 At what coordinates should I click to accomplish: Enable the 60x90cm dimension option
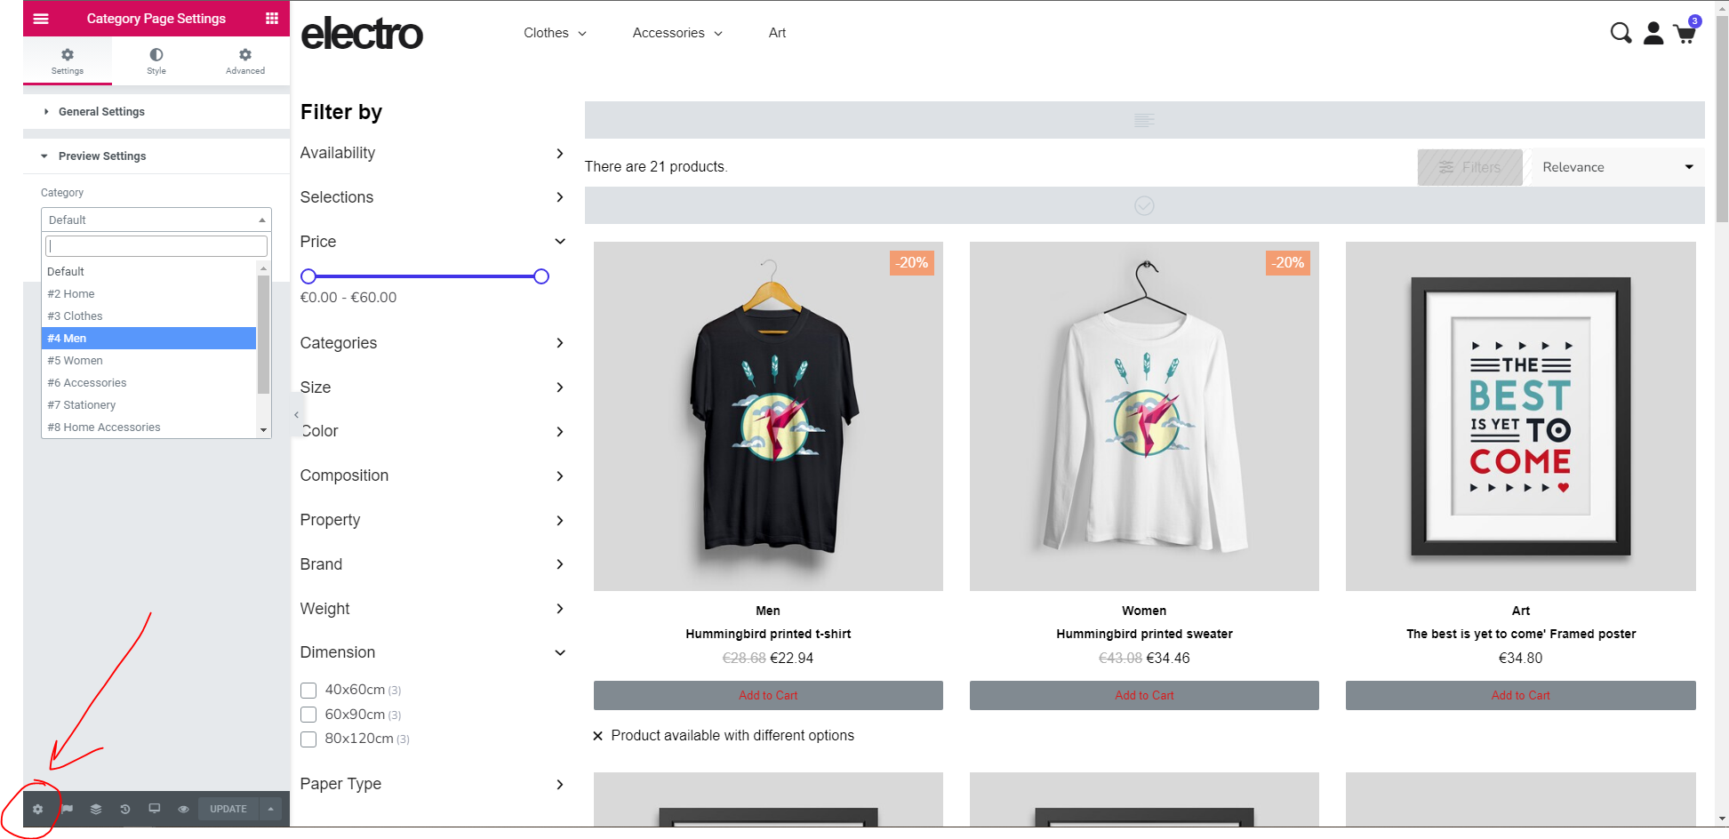pyautogui.click(x=308, y=715)
